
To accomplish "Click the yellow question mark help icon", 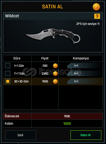I will click(97, 16).
